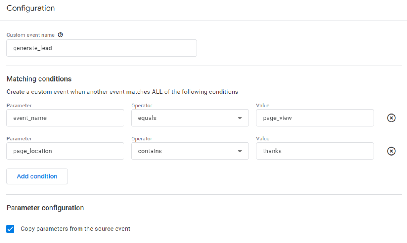Click the page_view value field
The image size is (407, 243).
(x=315, y=118)
